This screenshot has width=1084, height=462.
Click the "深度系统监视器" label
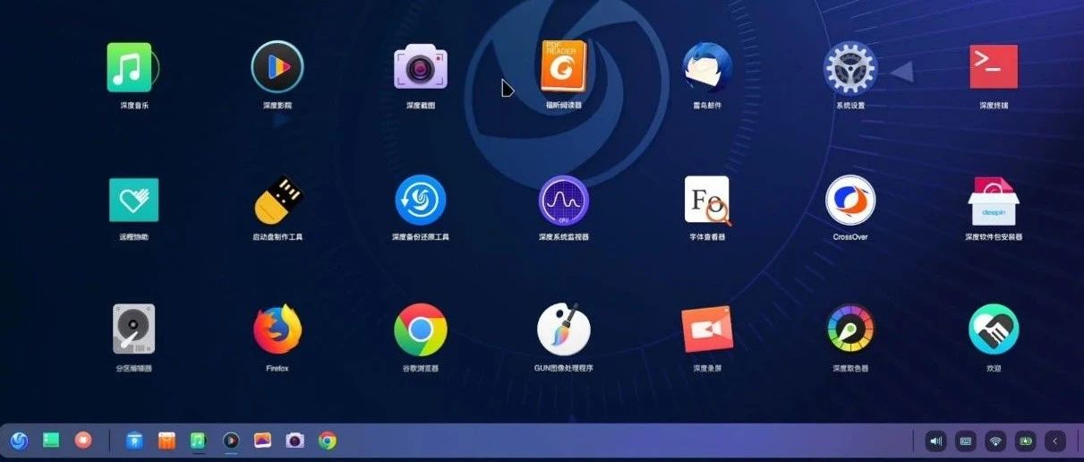coord(564,237)
